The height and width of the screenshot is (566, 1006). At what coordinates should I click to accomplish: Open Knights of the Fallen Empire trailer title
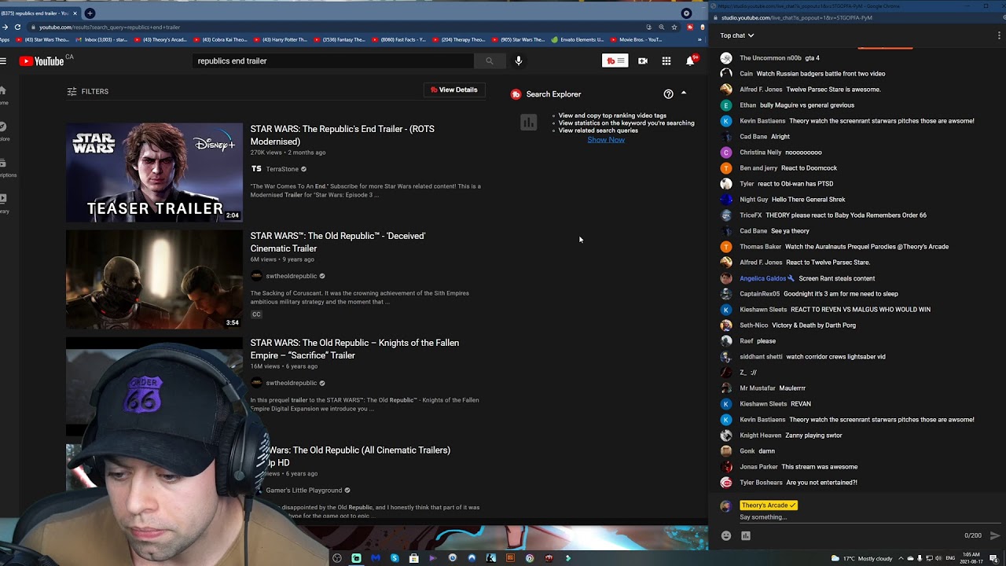tap(354, 349)
